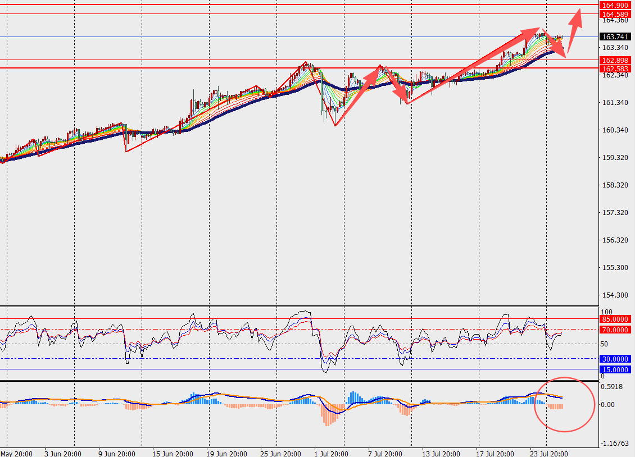Screen dimensions: 635x457
Task: Click the 164.589 resistance price label
Action: click(x=615, y=14)
